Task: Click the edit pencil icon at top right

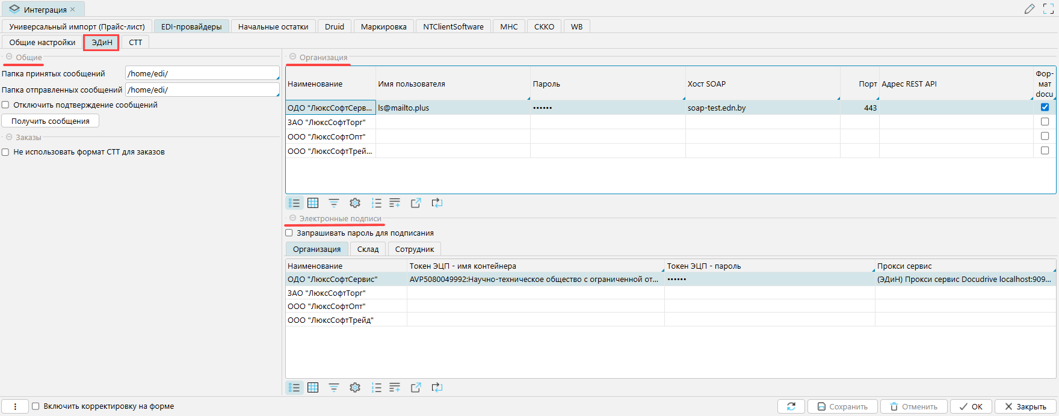Action: click(1030, 9)
